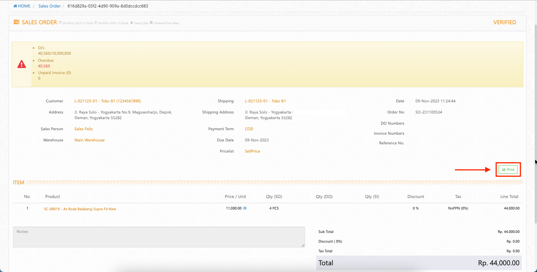
Task: Click the Notes field resize handle
Action: (303, 246)
